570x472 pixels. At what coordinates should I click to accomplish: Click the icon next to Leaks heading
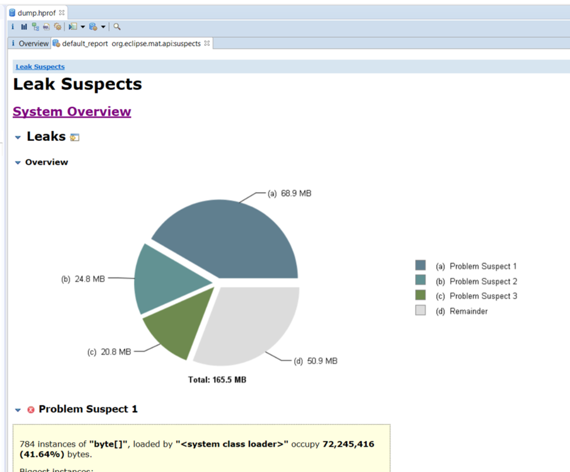[x=74, y=137]
